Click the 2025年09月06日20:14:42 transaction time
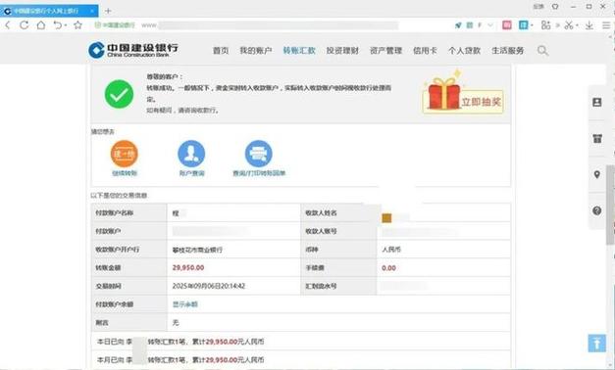Viewport: 615px width, 370px height. (x=209, y=286)
